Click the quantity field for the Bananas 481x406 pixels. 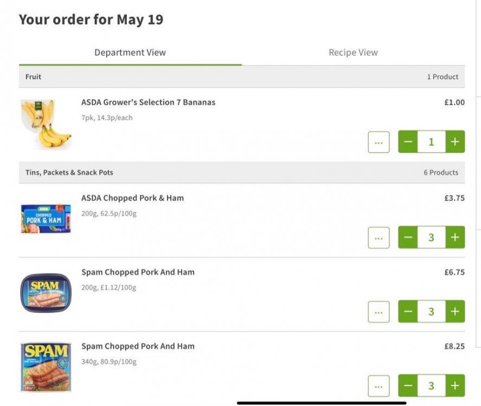click(431, 142)
